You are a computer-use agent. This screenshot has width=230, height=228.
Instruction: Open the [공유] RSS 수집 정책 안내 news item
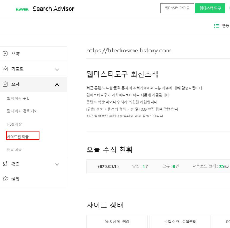tap(132, 109)
